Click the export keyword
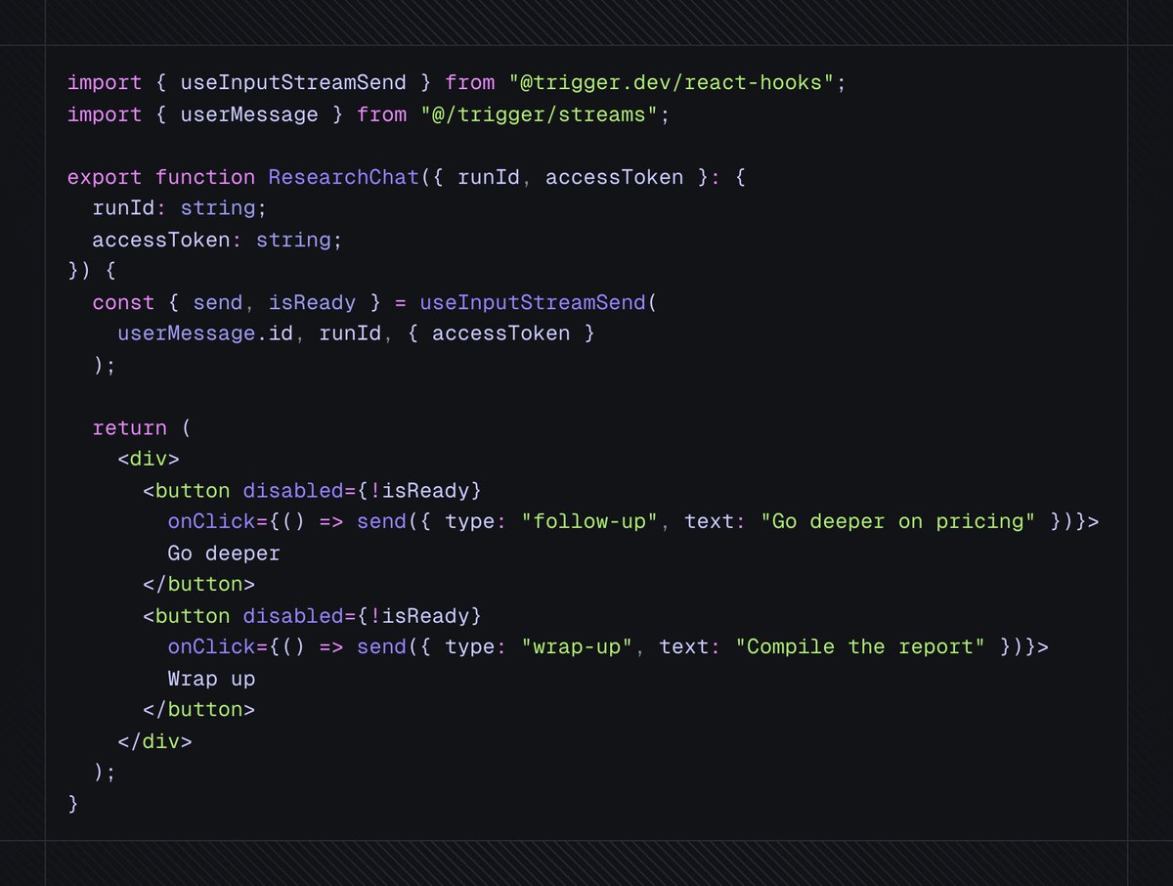This screenshot has height=886, width=1173. [105, 177]
